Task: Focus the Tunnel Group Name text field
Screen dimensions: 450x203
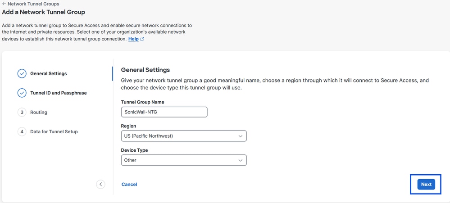Action: [x=164, y=112]
